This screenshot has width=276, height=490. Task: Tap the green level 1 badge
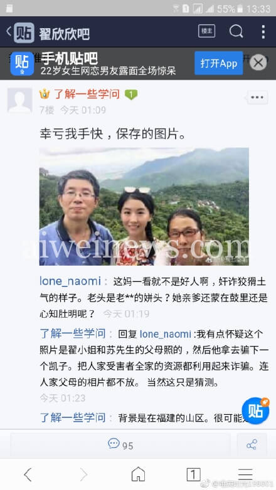click(131, 95)
